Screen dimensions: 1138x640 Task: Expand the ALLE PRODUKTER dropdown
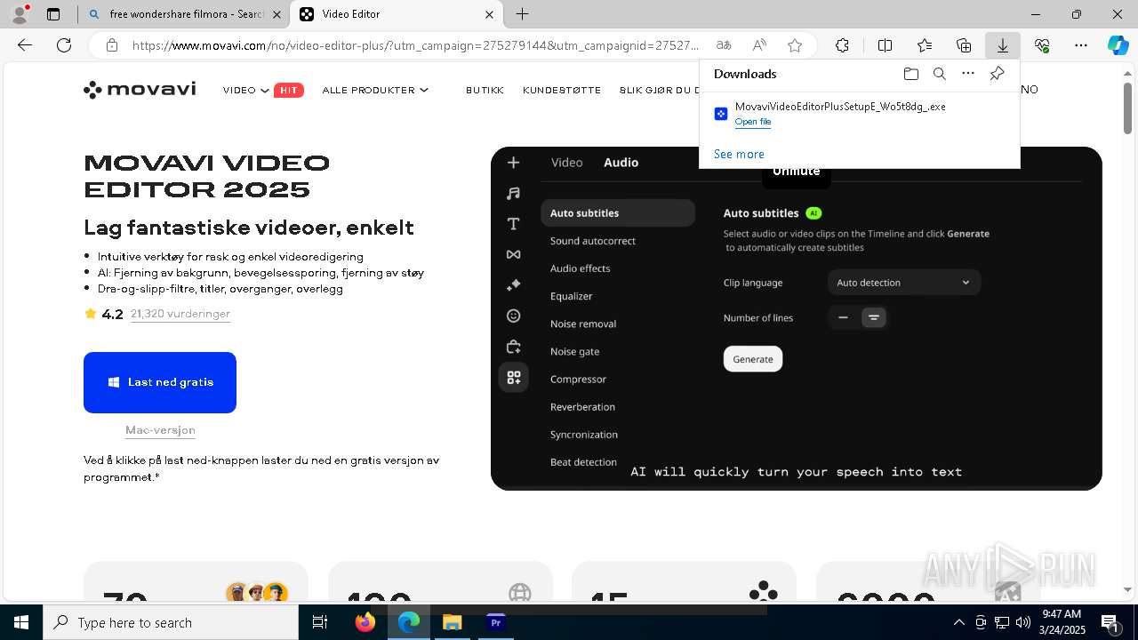click(375, 90)
